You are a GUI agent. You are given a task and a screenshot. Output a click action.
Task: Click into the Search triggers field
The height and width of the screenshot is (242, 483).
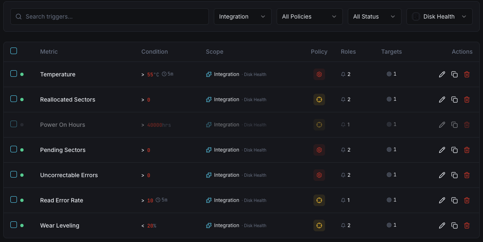[x=110, y=17]
